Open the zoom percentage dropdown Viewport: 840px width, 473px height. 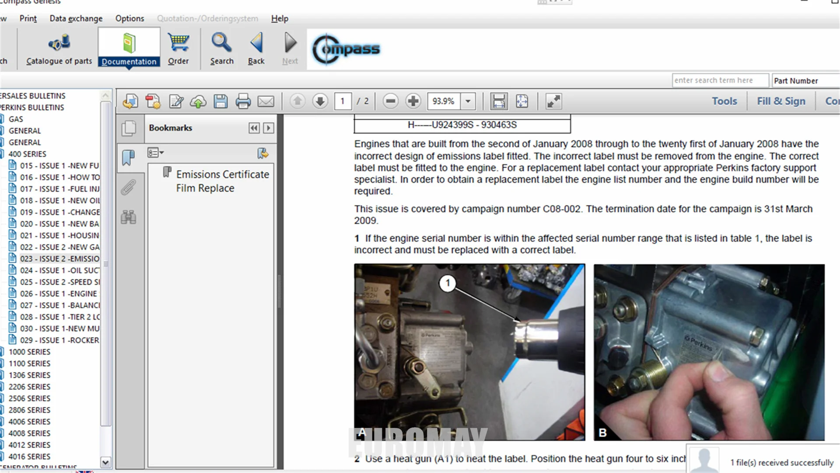[x=468, y=102]
